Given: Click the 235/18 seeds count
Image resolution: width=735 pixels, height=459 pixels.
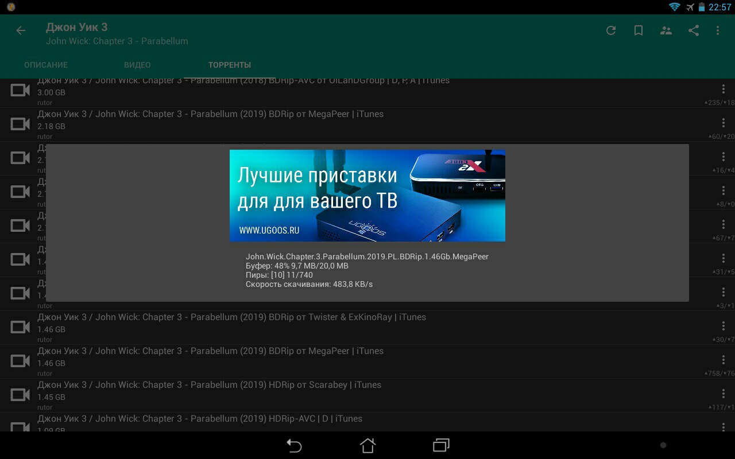Looking at the screenshot, I should coord(719,103).
